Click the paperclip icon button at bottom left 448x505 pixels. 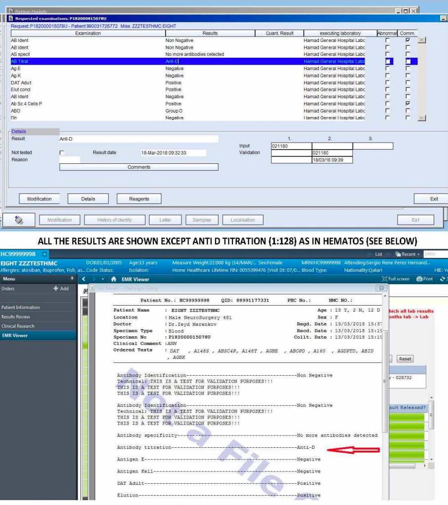coord(19,220)
